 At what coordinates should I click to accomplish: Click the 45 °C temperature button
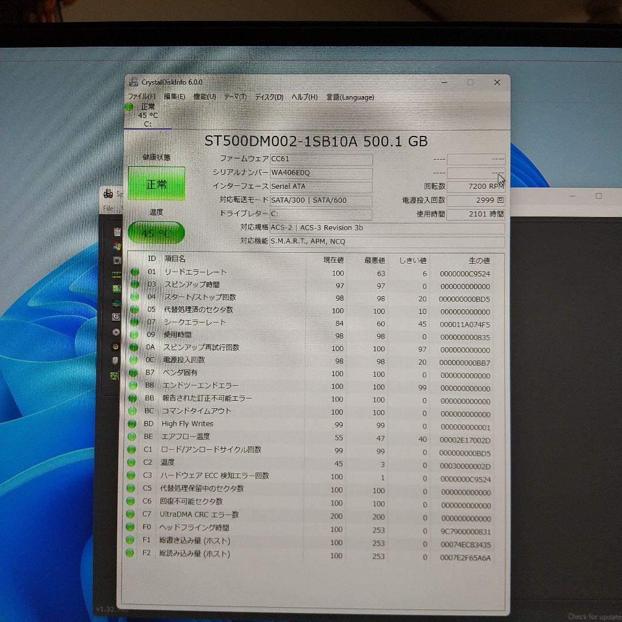point(155,233)
